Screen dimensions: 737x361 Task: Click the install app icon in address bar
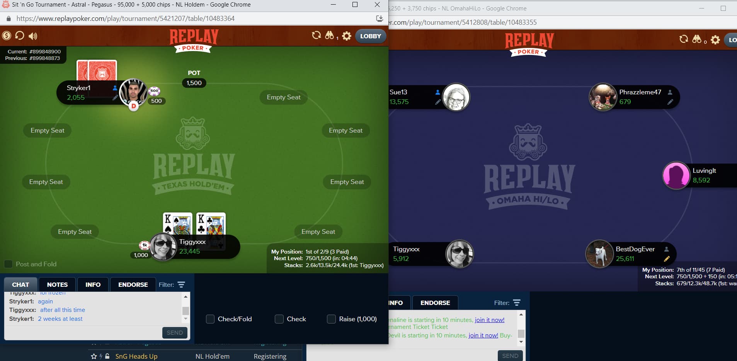pos(380,18)
